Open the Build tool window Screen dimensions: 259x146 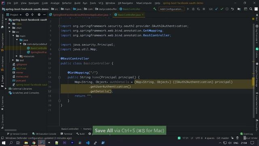tap(81, 134)
